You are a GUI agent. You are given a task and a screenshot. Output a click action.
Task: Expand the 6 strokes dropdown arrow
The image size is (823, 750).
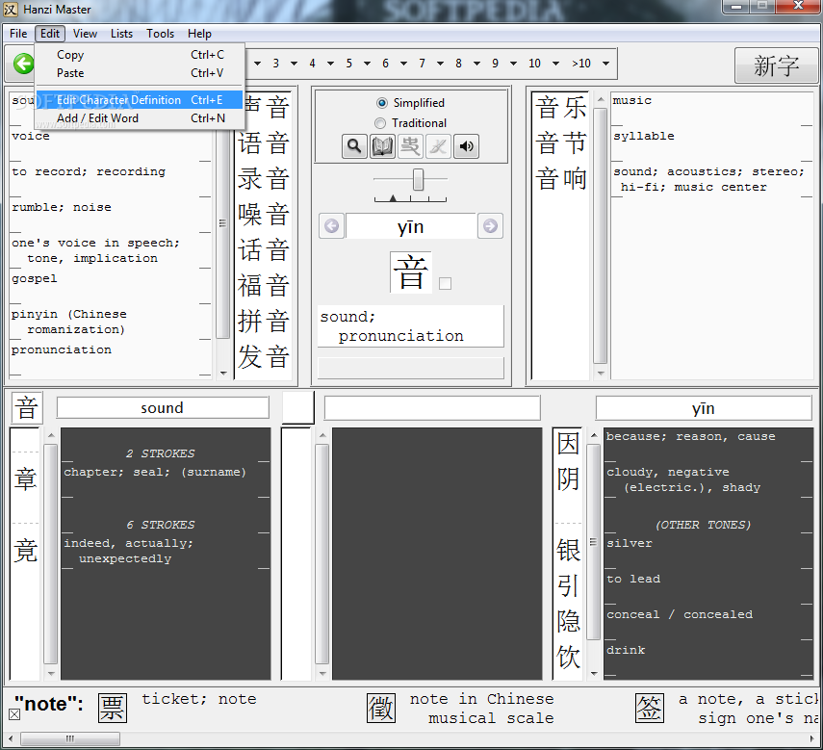pyautogui.click(x=403, y=64)
